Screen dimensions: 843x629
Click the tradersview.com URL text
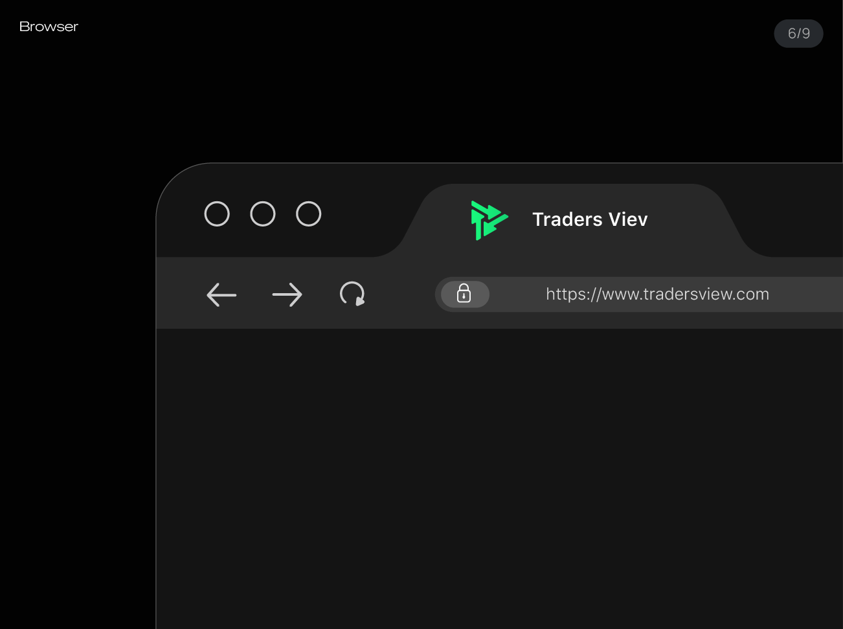[657, 294]
